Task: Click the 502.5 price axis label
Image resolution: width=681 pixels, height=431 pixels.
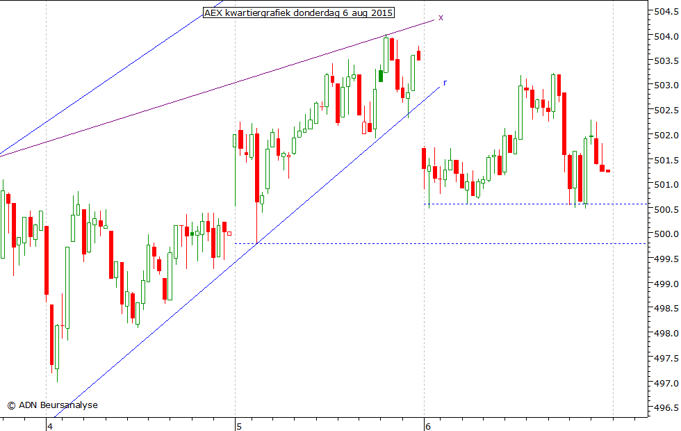Action: click(x=666, y=111)
